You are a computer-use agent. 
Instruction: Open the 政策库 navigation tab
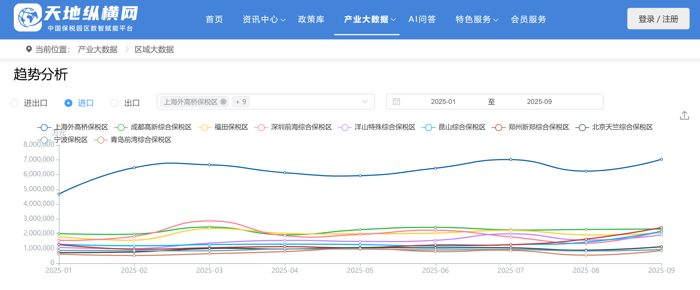pyautogui.click(x=311, y=19)
